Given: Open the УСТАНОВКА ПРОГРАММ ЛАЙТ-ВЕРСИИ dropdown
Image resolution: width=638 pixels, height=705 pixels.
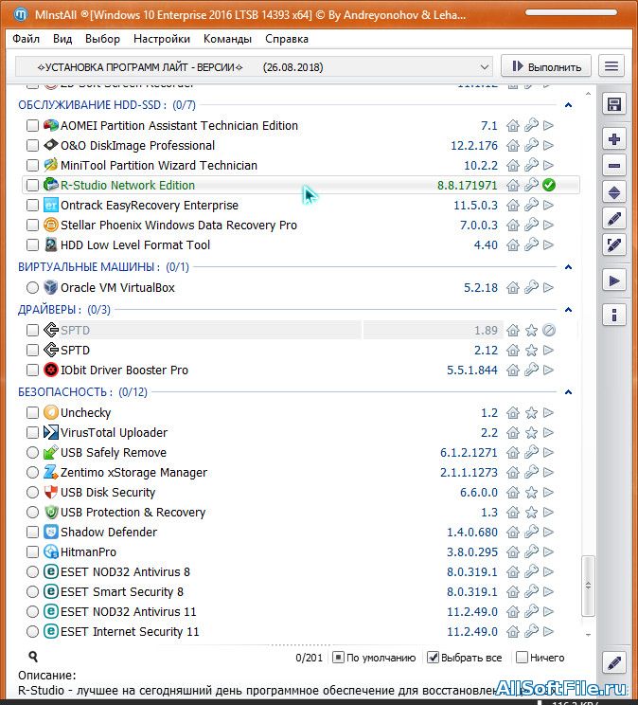Looking at the screenshot, I should 254,67.
